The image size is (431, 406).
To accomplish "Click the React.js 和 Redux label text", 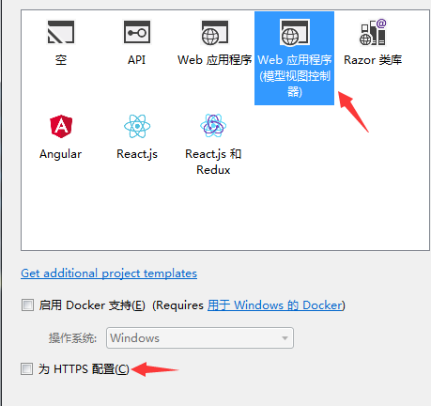I will 213,162.
